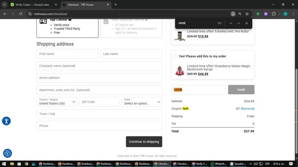Open a new browser tab

[115, 5]
